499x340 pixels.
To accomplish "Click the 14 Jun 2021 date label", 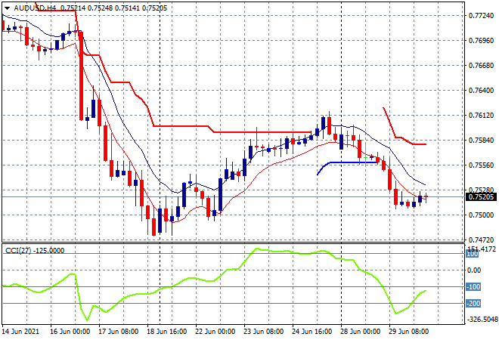I will [20, 332].
